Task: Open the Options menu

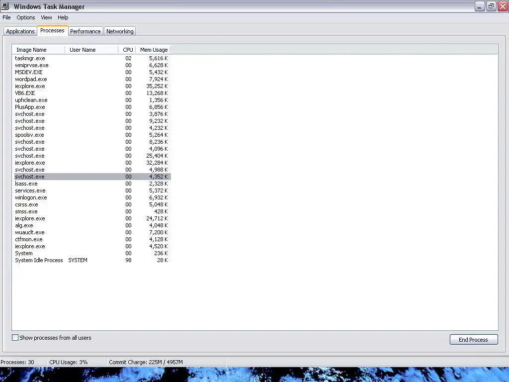Action: click(x=26, y=17)
